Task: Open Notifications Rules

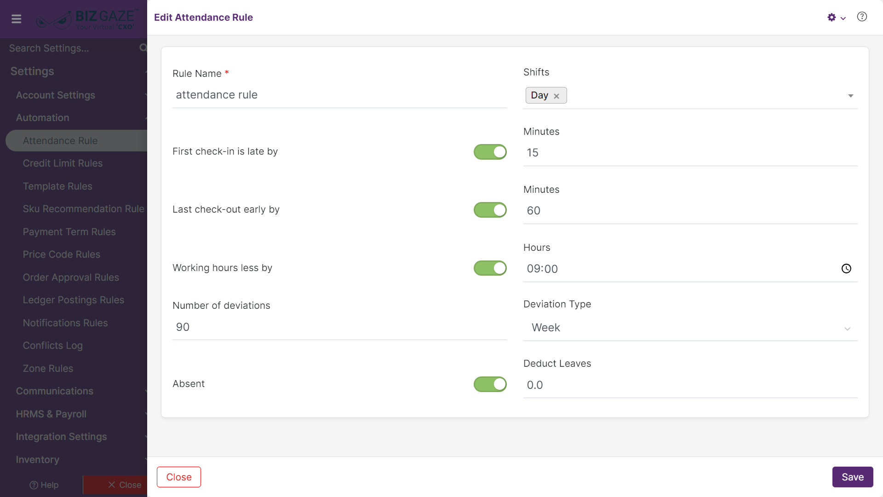Action: click(x=65, y=323)
